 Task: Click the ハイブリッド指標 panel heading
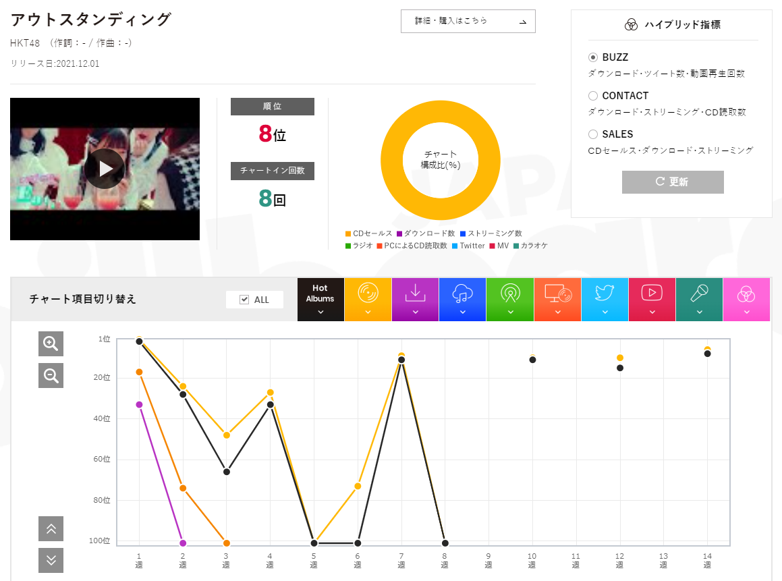(x=682, y=24)
